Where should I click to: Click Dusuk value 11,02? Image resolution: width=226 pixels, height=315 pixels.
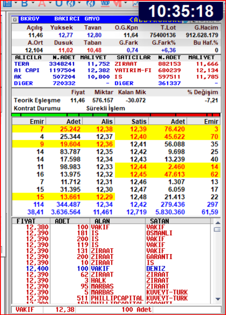tap(66, 50)
